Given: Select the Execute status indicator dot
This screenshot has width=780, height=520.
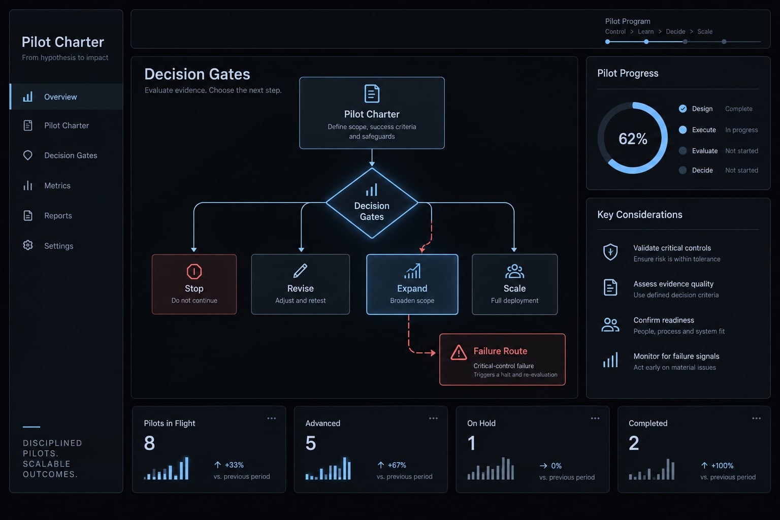Looking at the screenshot, I should click(x=682, y=129).
